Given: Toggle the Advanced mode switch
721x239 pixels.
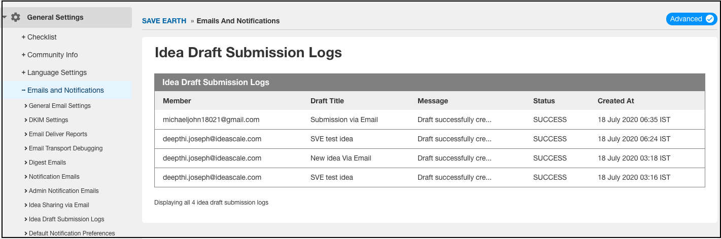Looking at the screenshot, I should click(x=692, y=19).
